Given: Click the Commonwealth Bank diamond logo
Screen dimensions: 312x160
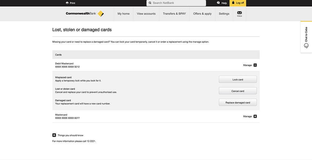Looking at the screenshot, I should [101, 14].
